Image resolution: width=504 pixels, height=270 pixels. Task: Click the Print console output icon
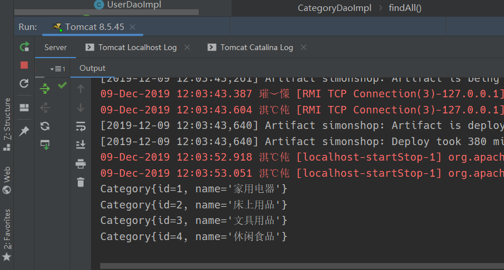pos(81,163)
